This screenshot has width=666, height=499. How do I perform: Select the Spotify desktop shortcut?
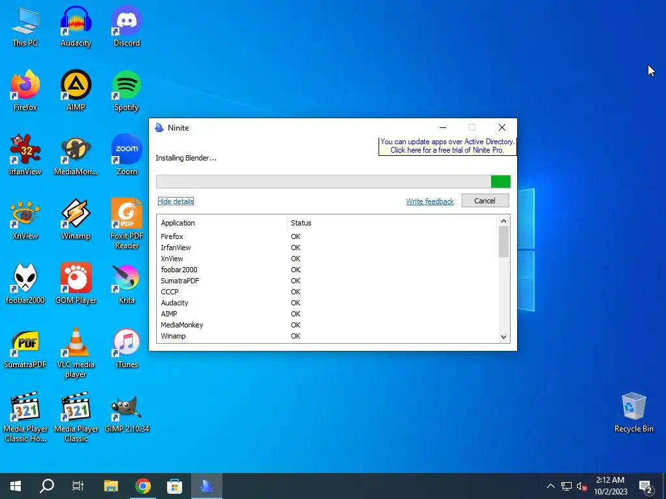pyautogui.click(x=127, y=91)
